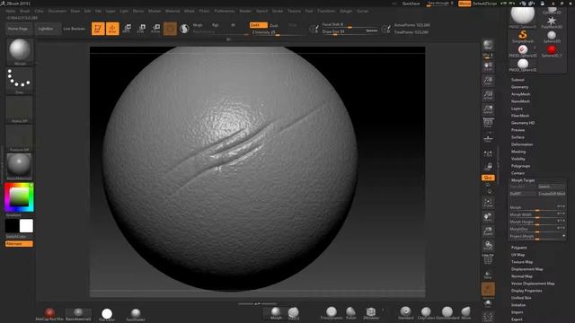Expand the Polygroups section

point(520,166)
